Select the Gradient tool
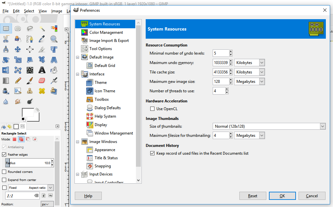This screenshot has height=207, width=333. [x=6, y=81]
